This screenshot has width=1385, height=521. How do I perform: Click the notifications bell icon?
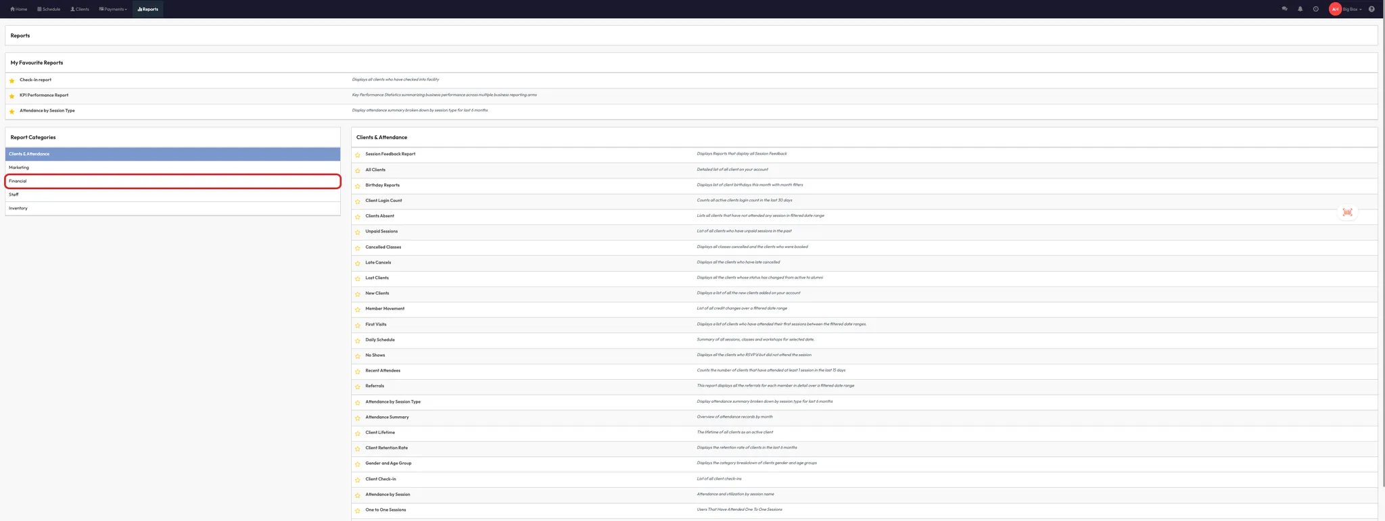click(x=1300, y=9)
